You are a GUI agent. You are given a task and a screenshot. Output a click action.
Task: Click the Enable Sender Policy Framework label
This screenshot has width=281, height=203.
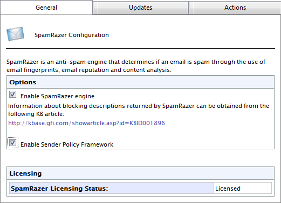(67, 144)
